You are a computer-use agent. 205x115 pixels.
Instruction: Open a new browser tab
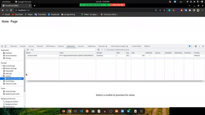[x=35, y=6]
